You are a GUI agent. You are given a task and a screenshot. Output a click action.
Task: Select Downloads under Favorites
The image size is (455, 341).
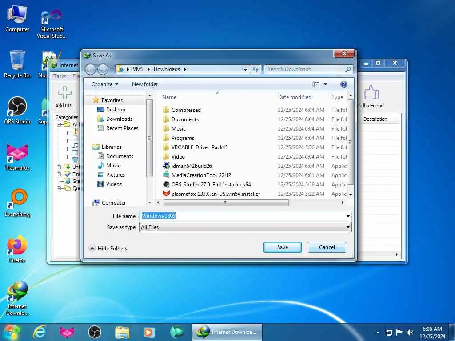114,119
